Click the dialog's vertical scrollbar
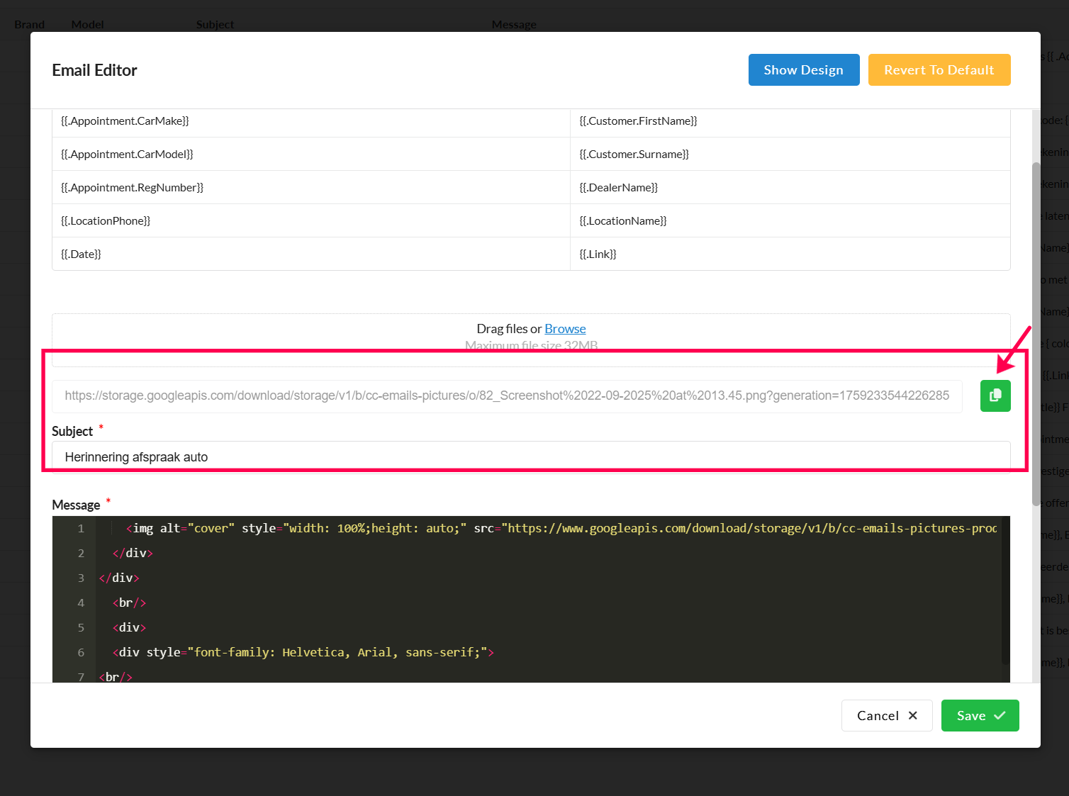 [1036, 333]
